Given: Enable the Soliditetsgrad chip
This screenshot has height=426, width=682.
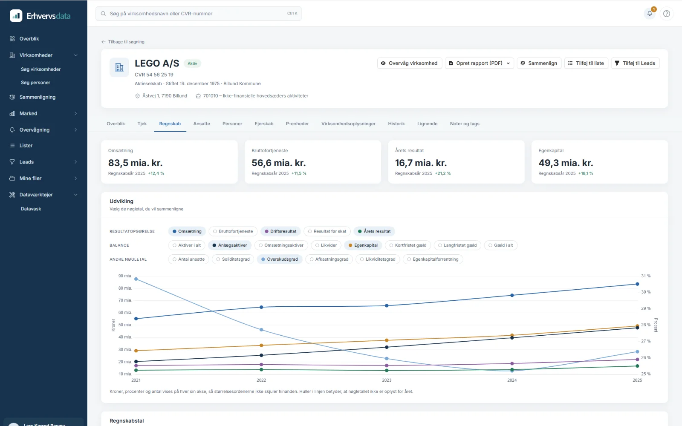Looking at the screenshot, I should pyautogui.click(x=233, y=259).
